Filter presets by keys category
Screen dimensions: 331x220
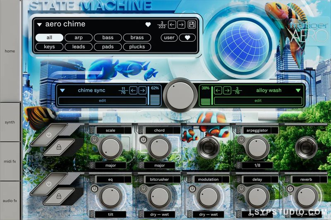[49, 47]
